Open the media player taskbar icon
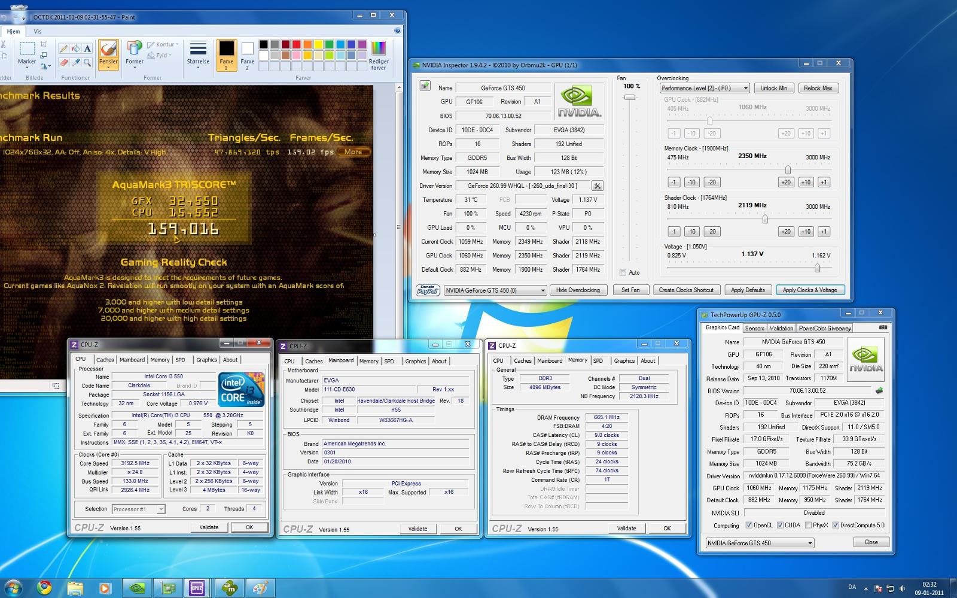The height and width of the screenshot is (598, 957). tap(105, 588)
